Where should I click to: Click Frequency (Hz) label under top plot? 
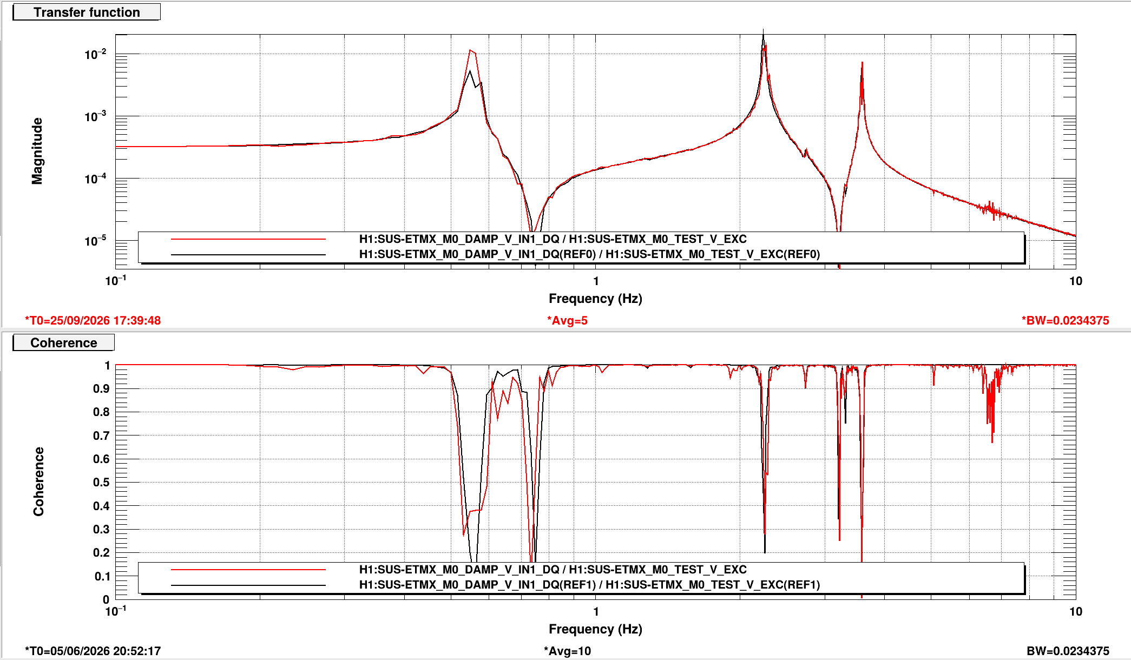click(595, 299)
